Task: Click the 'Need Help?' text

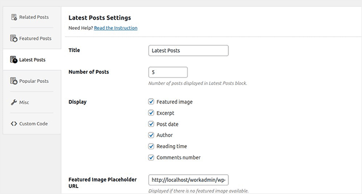Action: pos(80,28)
